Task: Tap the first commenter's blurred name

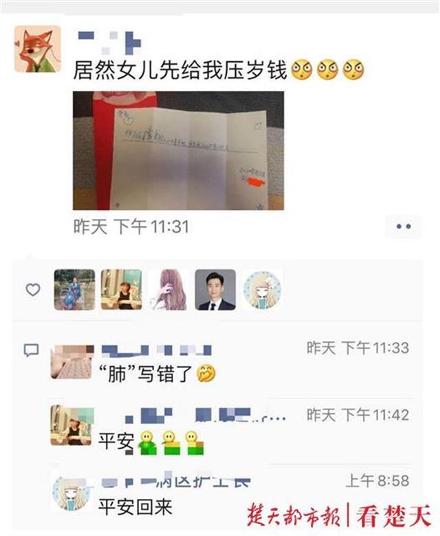Action: click(x=157, y=350)
